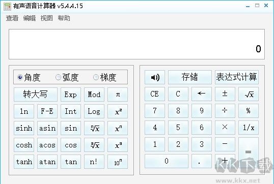Click the ln button
Screen dimensions: 274x184
[x=24, y=111]
